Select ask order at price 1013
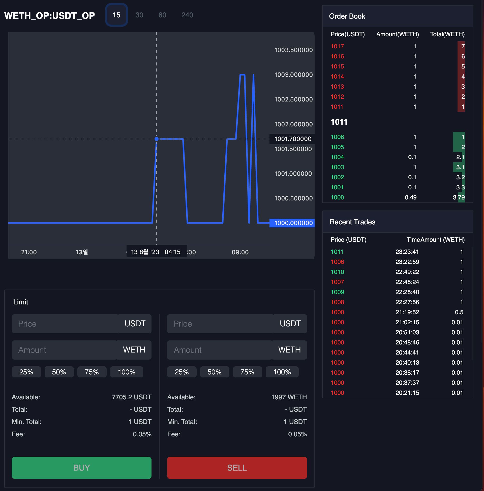484x491 pixels. click(398, 87)
